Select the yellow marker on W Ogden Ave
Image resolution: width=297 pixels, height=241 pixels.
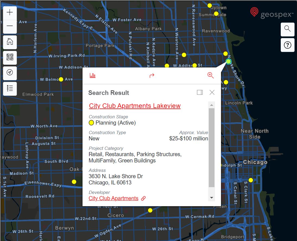(150, 210)
